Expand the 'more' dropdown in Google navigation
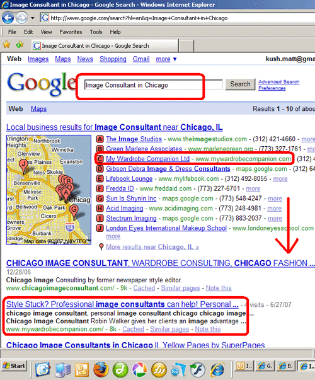Viewport: 315px width, 380px height. (x=166, y=59)
